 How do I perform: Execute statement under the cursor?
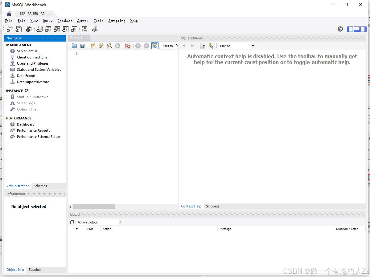pos(101,46)
